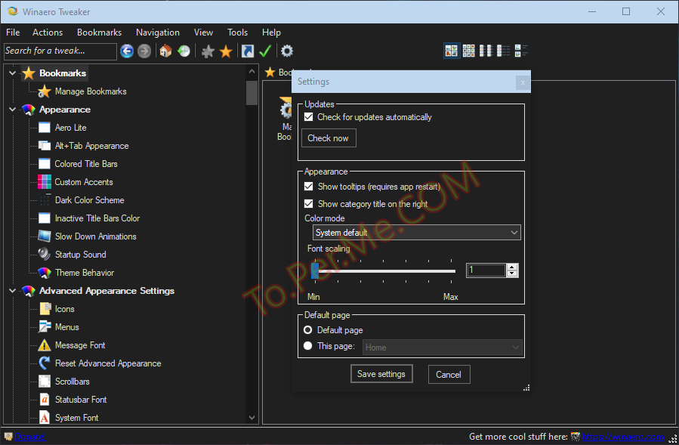This screenshot has width=679, height=445.
Task: Collapse the Advanced Appearance Settings category
Action: pos(12,291)
